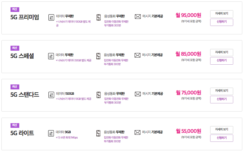Viewport: 244px width, 152px height.
Task: Click the 5G 프리미엄 plan title
Action: click(x=25, y=17)
